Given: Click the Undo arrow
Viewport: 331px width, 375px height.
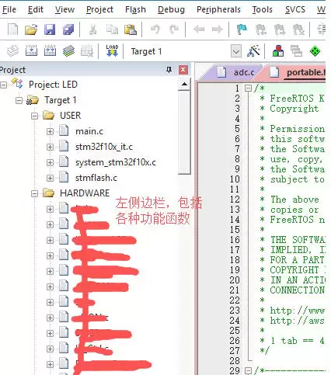Looking at the screenshot, I should pos(155,30).
